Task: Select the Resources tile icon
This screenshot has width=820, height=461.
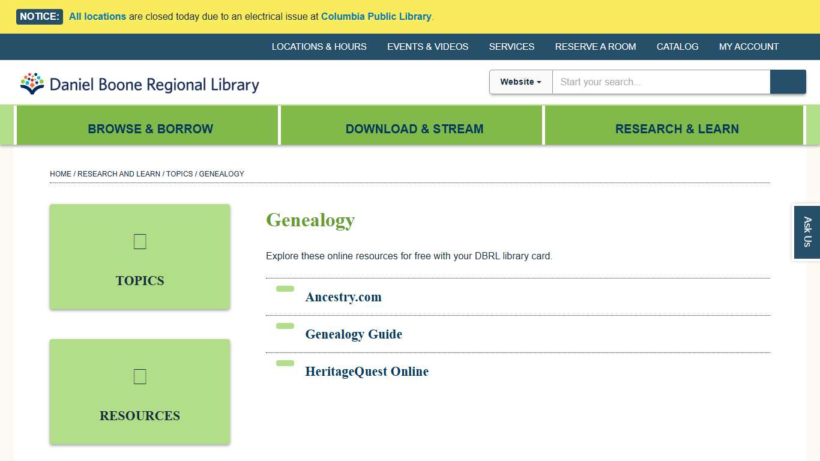Action: point(139,376)
